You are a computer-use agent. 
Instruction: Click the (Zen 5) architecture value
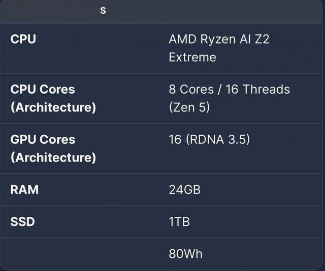(x=189, y=107)
